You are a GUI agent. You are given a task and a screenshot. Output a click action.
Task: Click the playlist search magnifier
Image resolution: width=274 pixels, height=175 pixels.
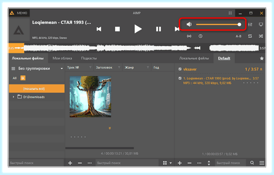[x=252, y=163]
